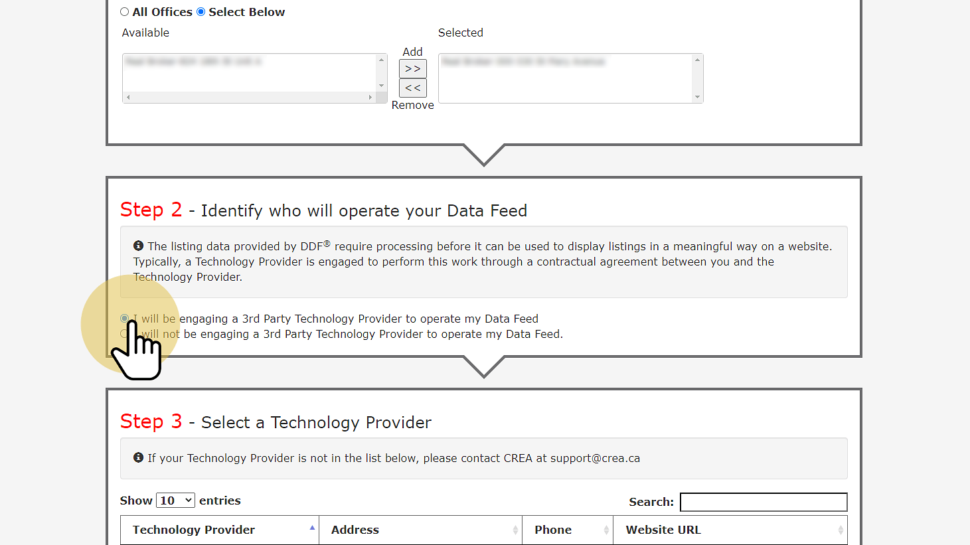970x545 pixels.
Task: Choose the Select Below radio option
Action: [201, 12]
